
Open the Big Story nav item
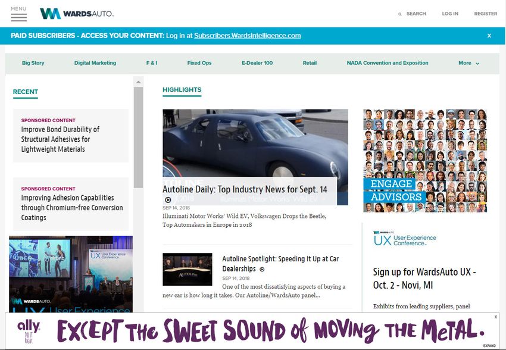click(x=33, y=63)
